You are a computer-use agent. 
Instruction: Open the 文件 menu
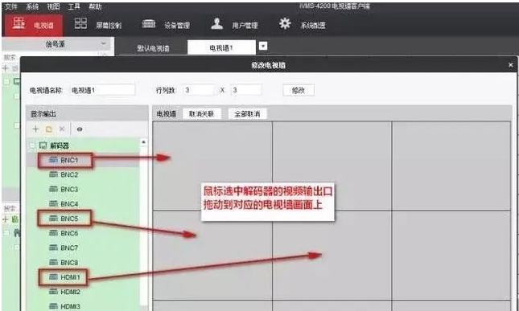click(x=11, y=6)
